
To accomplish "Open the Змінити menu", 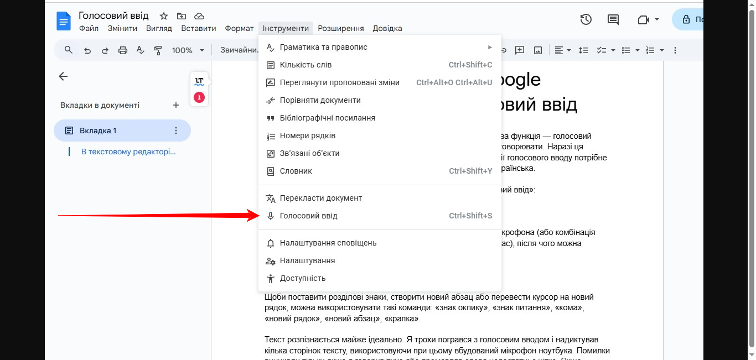I will [x=122, y=28].
